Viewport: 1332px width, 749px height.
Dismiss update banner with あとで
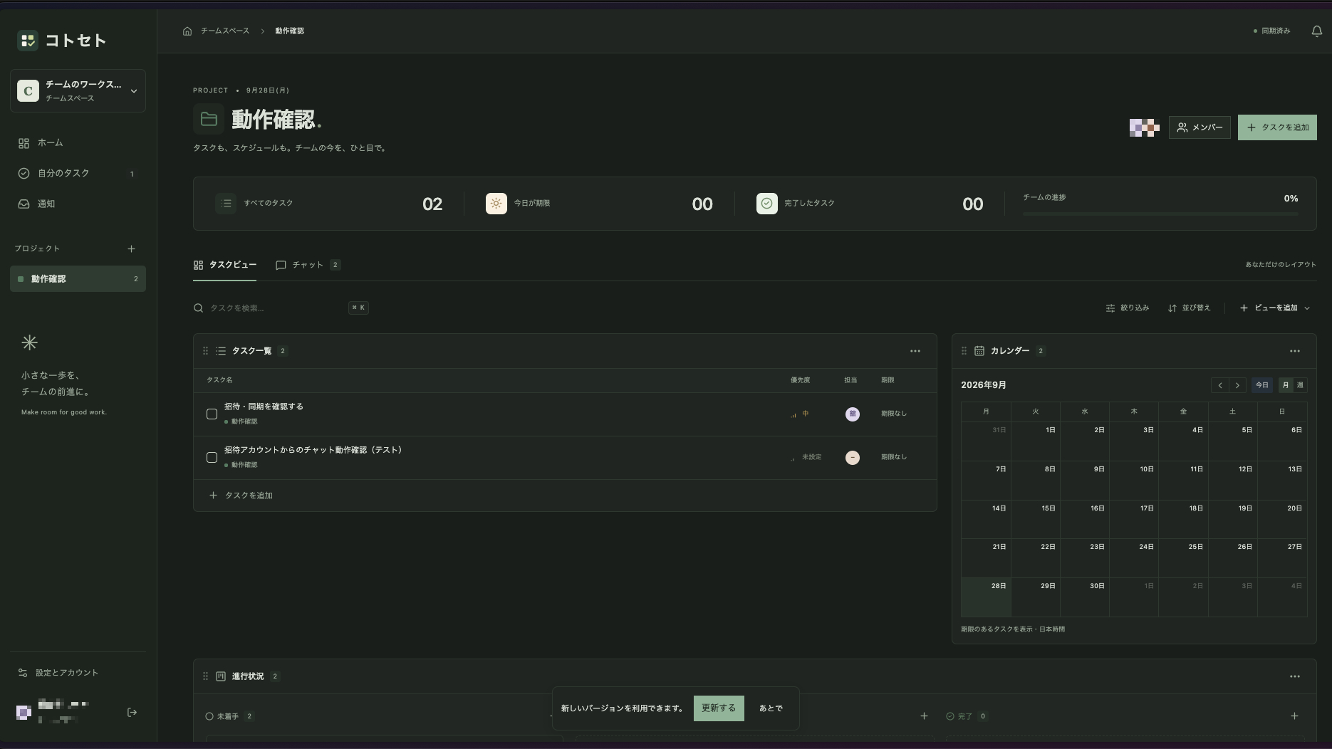point(771,708)
